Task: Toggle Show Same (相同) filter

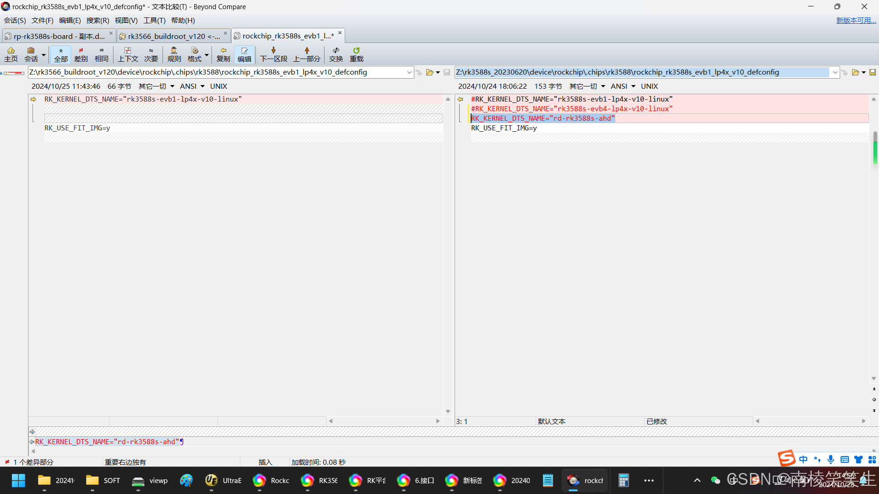Action: point(101,54)
